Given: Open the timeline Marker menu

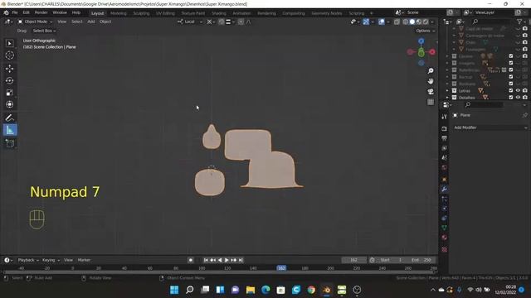Looking at the screenshot, I should tap(84, 260).
